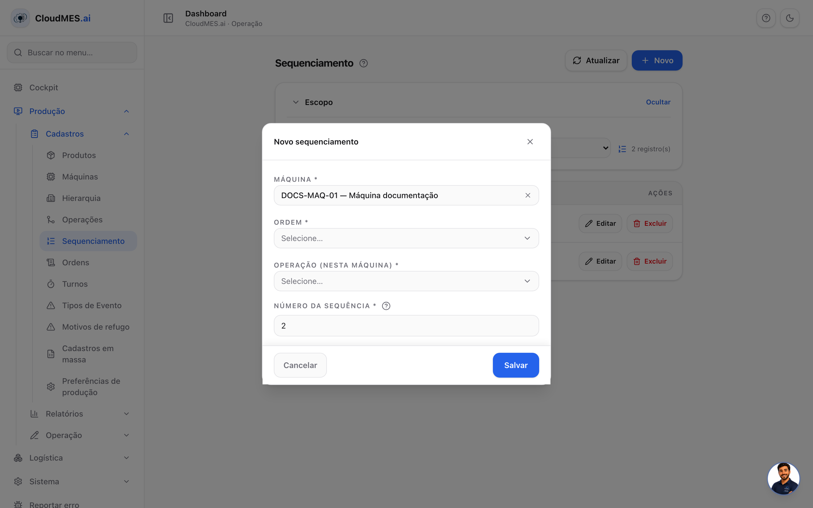The width and height of the screenshot is (813, 508).
Task: Open Preferências de produção page
Action: (88, 387)
